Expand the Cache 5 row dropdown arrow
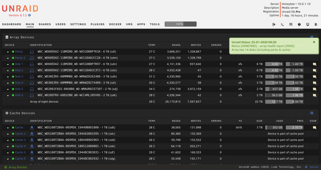This screenshot has height=170, width=321. 8,153
